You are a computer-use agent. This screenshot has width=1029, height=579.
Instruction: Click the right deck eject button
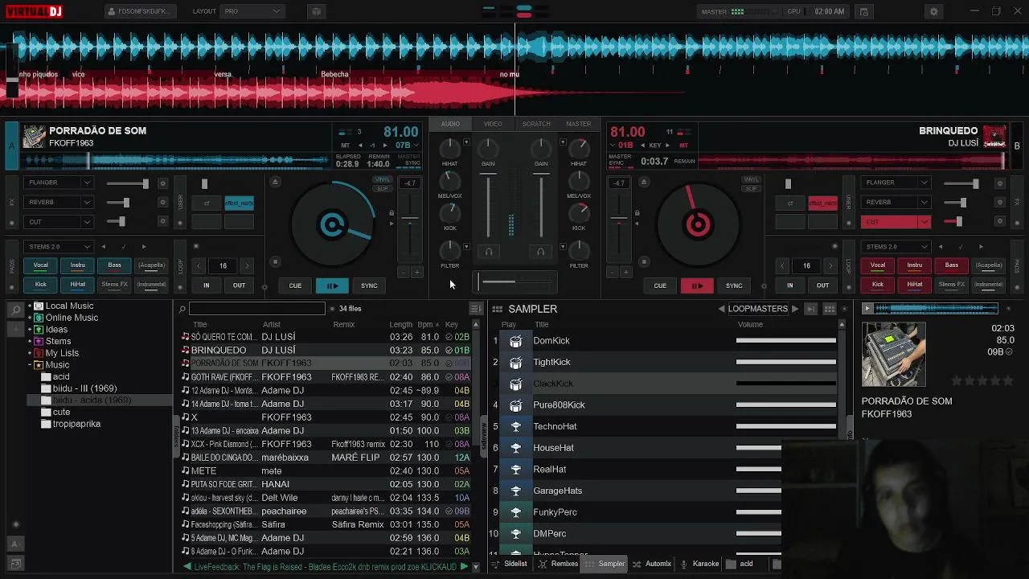pos(642,182)
